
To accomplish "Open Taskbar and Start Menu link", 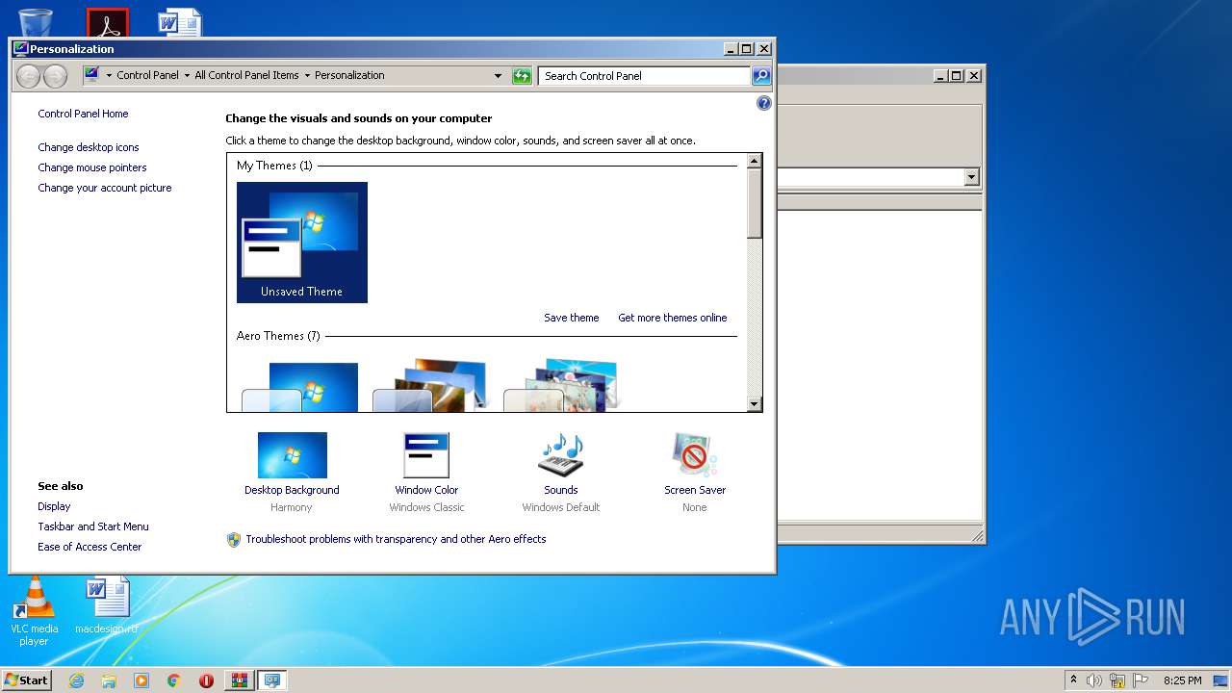I will coord(93,526).
